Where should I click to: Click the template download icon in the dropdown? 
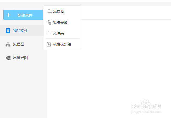[49, 44]
